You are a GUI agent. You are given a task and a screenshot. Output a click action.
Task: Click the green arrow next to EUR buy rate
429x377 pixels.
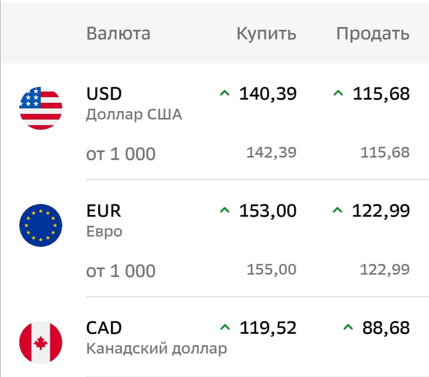(225, 211)
